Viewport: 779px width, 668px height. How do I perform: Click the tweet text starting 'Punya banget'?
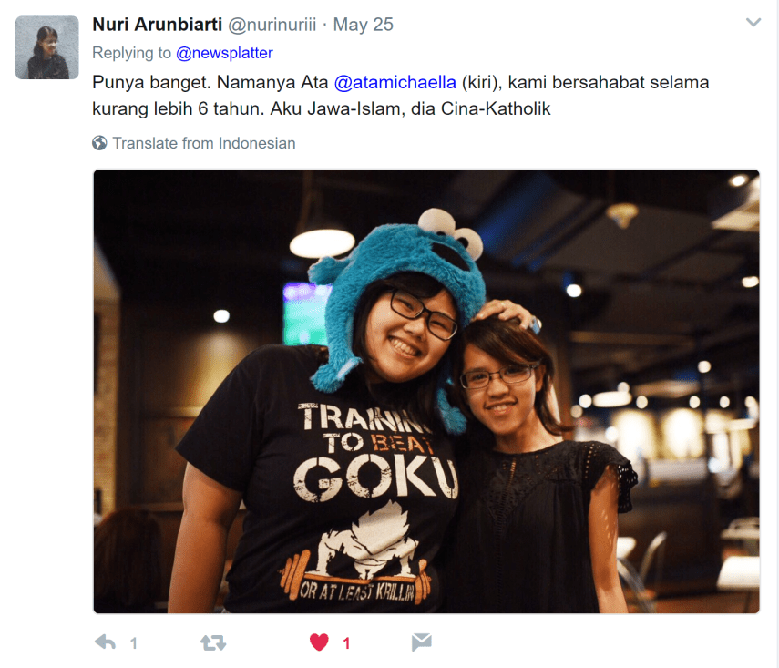coord(400,96)
